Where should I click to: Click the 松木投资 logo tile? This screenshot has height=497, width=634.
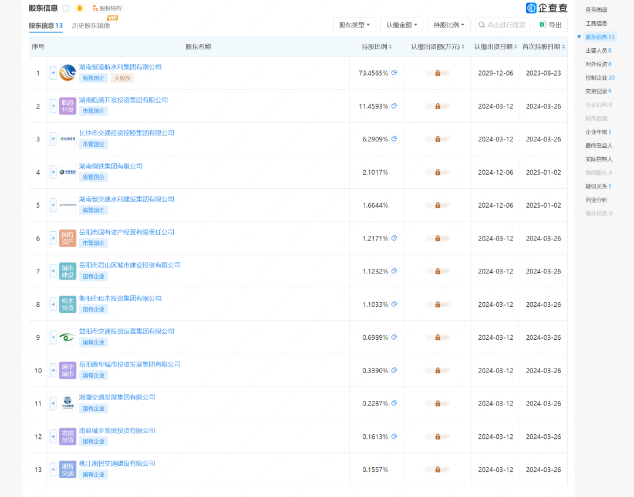[68, 305]
